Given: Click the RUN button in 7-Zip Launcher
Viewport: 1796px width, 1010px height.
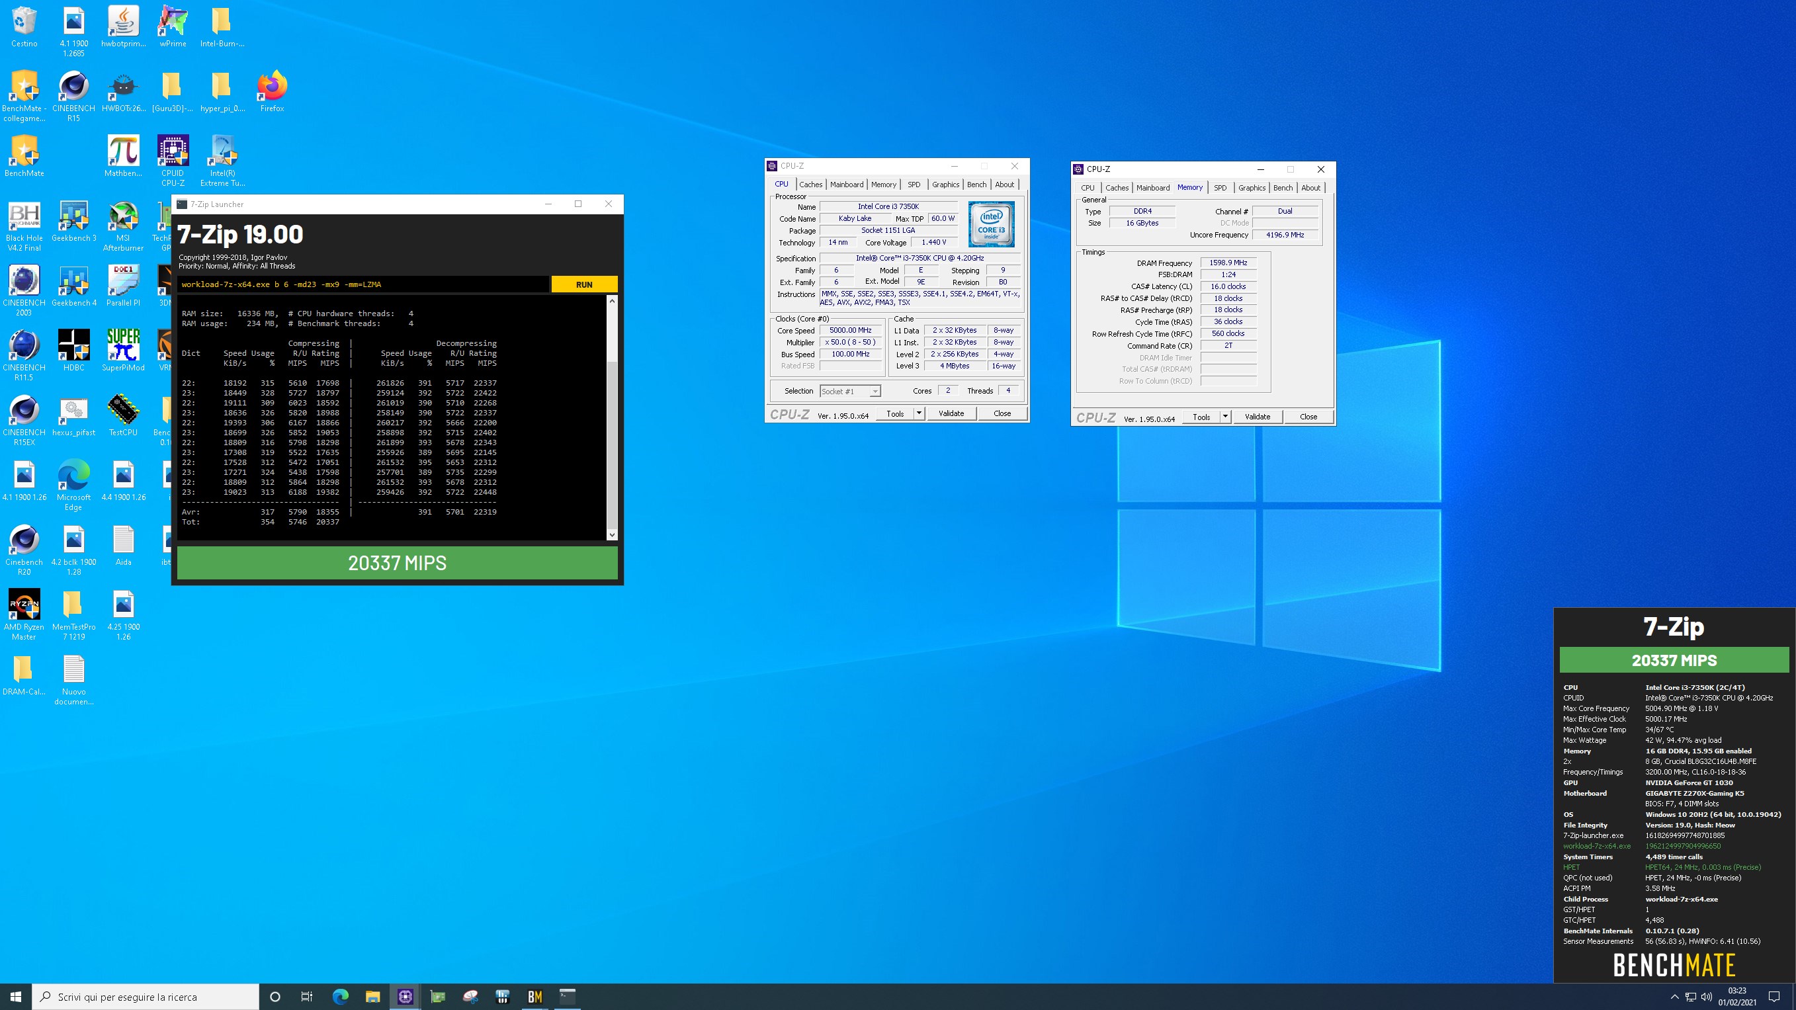Looking at the screenshot, I should click(x=584, y=284).
